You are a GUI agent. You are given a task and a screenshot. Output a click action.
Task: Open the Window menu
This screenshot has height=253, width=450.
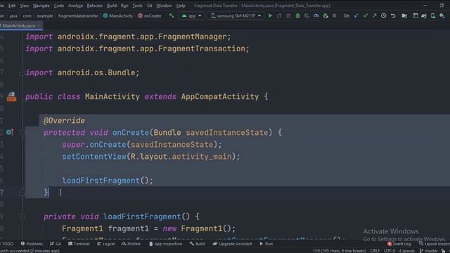coord(164,6)
